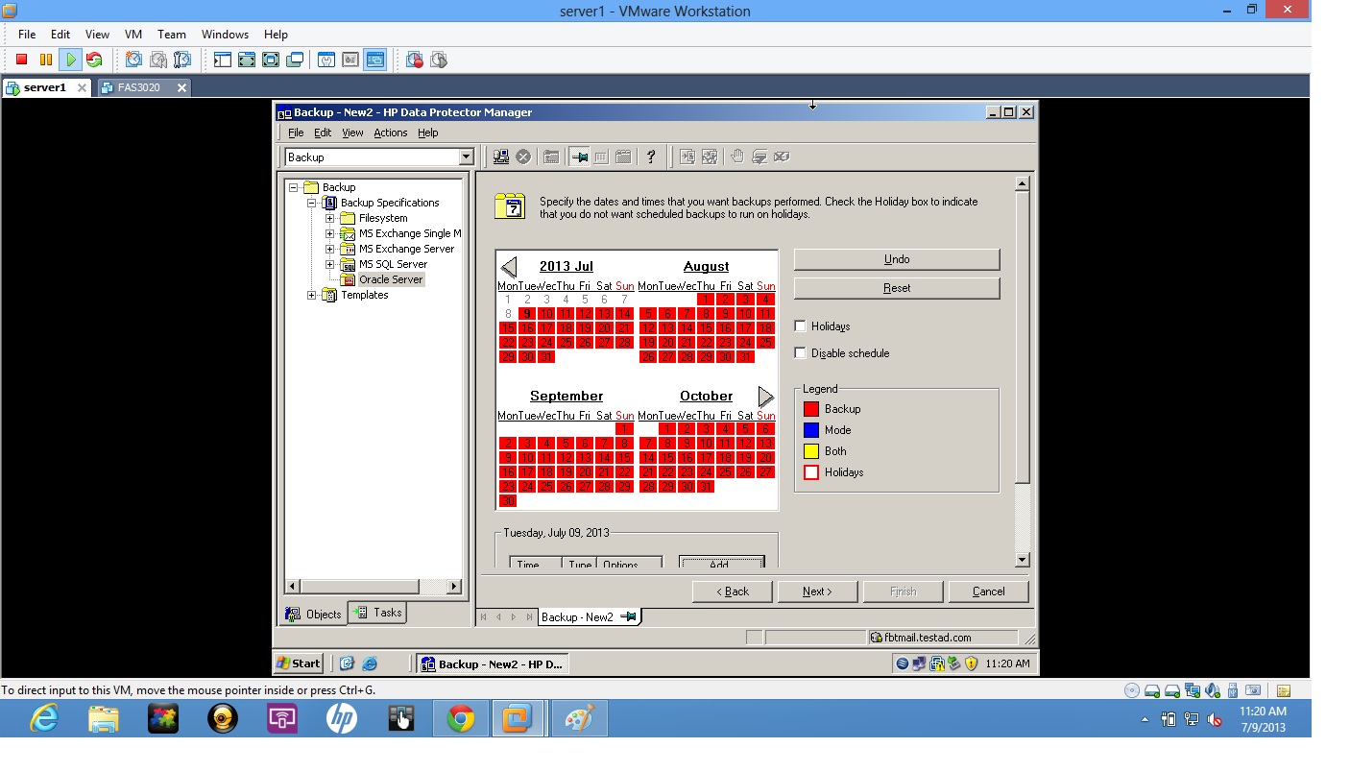Open the Actions menu

[390, 133]
